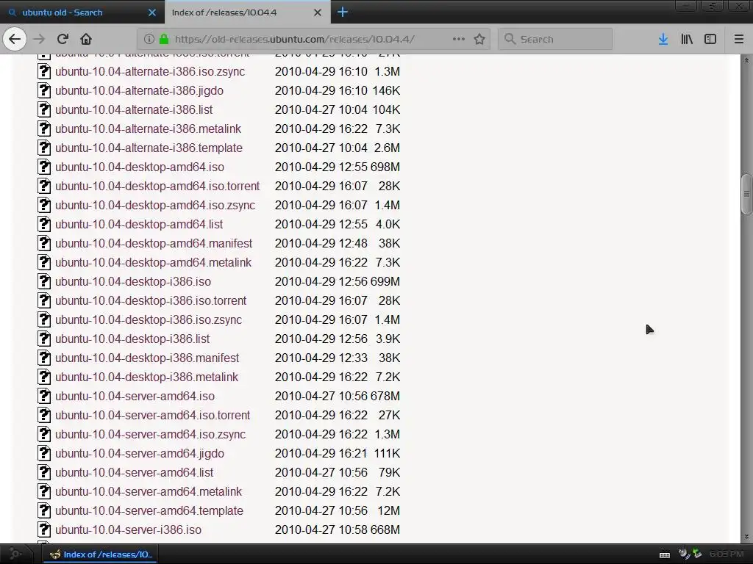The width and height of the screenshot is (753, 564).
Task: Show site information icon in address bar
Action: click(149, 39)
